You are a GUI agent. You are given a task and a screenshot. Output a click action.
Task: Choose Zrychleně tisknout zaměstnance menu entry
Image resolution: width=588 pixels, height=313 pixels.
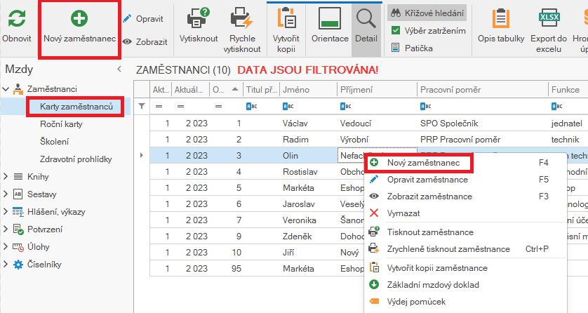465,249
